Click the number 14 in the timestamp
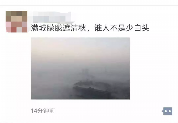The image size is (178, 123). (34, 111)
